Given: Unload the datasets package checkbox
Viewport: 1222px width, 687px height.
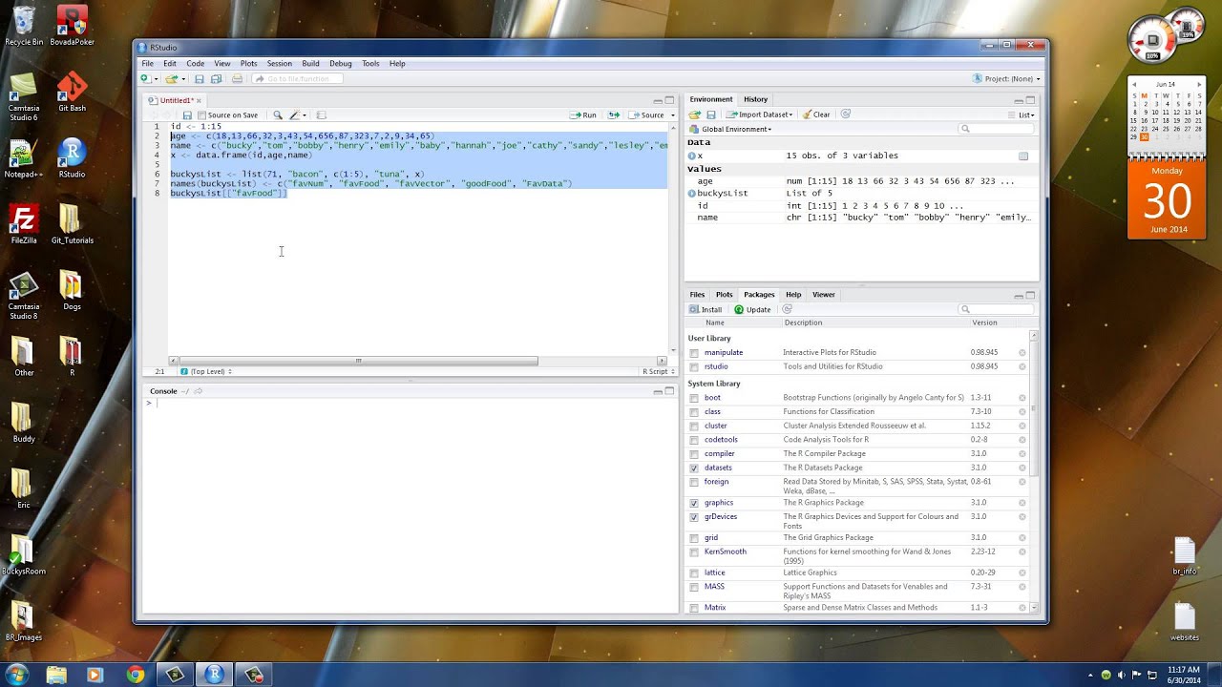Looking at the screenshot, I should coord(694,468).
